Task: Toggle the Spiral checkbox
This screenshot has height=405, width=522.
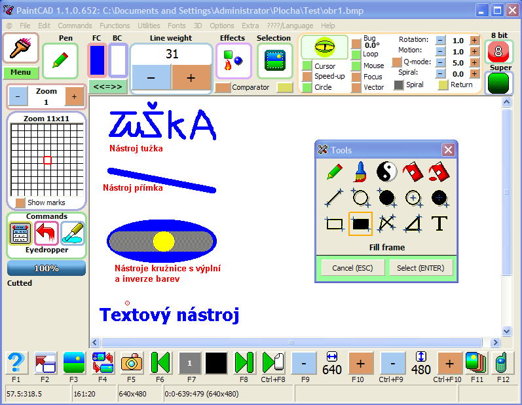Action: (x=398, y=85)
